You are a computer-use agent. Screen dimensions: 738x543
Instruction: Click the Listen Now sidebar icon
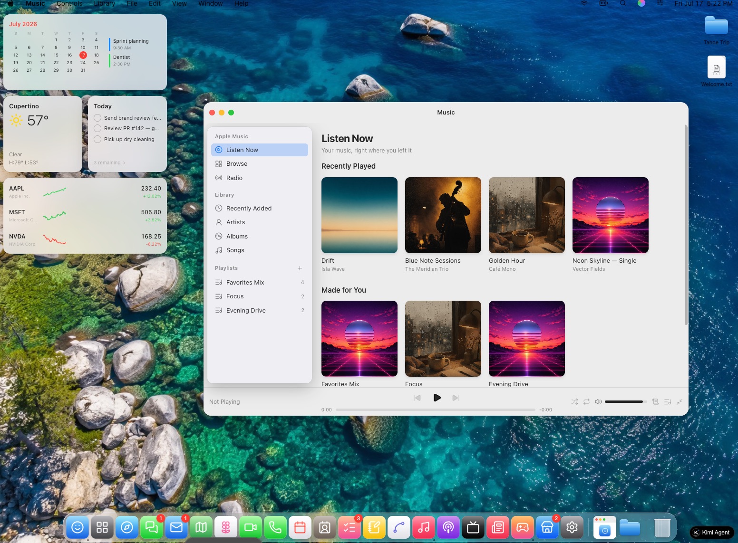tap(219, 150)
